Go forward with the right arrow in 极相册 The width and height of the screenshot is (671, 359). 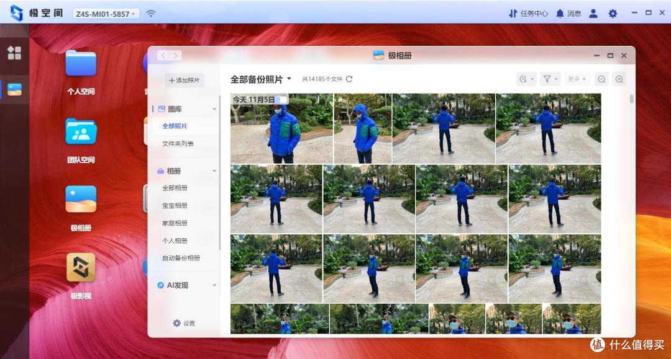(175, 56)
